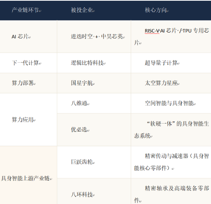Click the 进迭时空 + 中昊芯英 cell
Image resolution: width=211 pixels, height=204 pixels.
pyautogui.click(x=94, y=37)
